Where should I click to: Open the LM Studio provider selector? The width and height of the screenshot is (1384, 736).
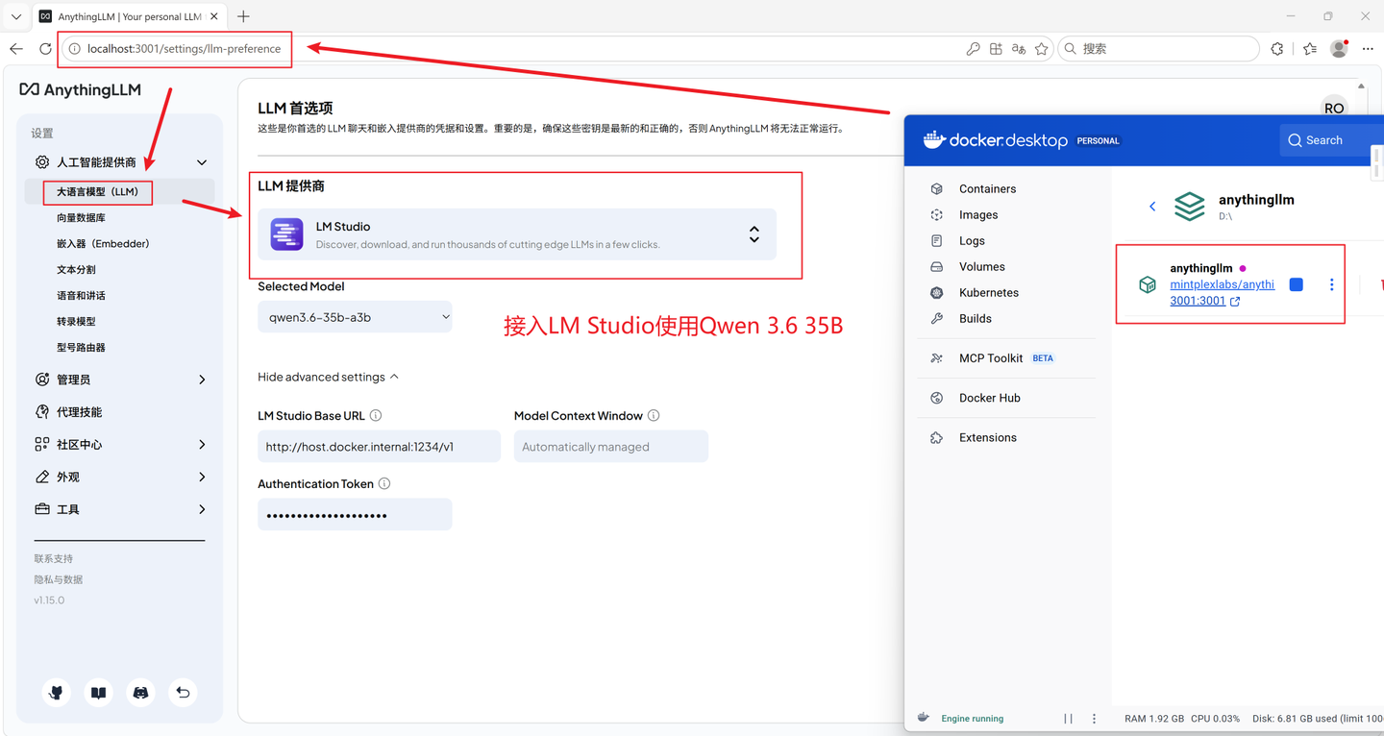517,234
